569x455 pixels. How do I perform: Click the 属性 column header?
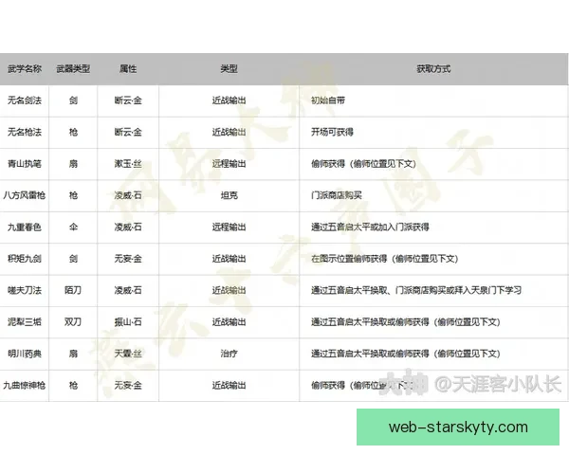(x=128, y=68)
